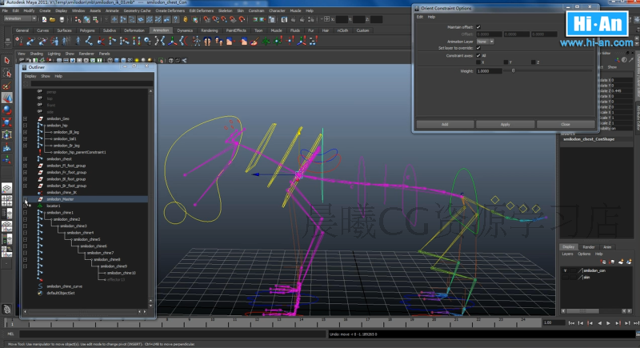The image size is (640, 348).
Task: Toggle the Maintain offset checkbox
Action: (x=478, y=27)
